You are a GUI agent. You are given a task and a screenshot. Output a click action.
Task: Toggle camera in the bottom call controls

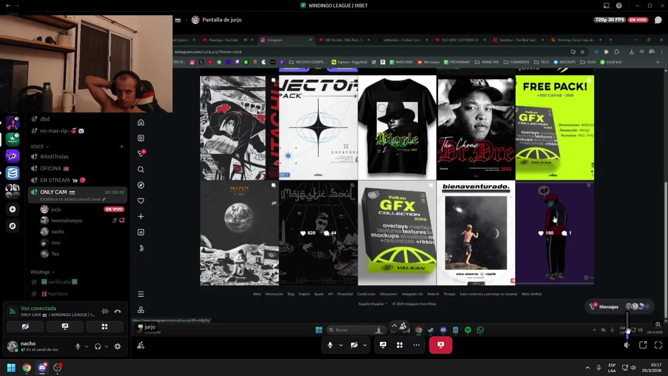(354, 345)
